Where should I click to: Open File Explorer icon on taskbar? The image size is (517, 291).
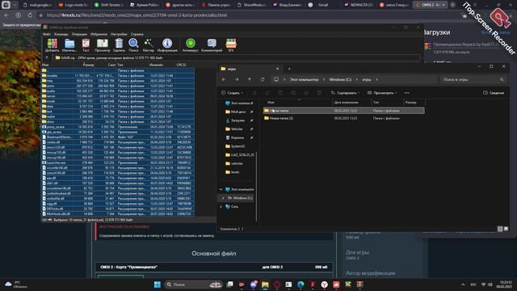coord(265,285)
